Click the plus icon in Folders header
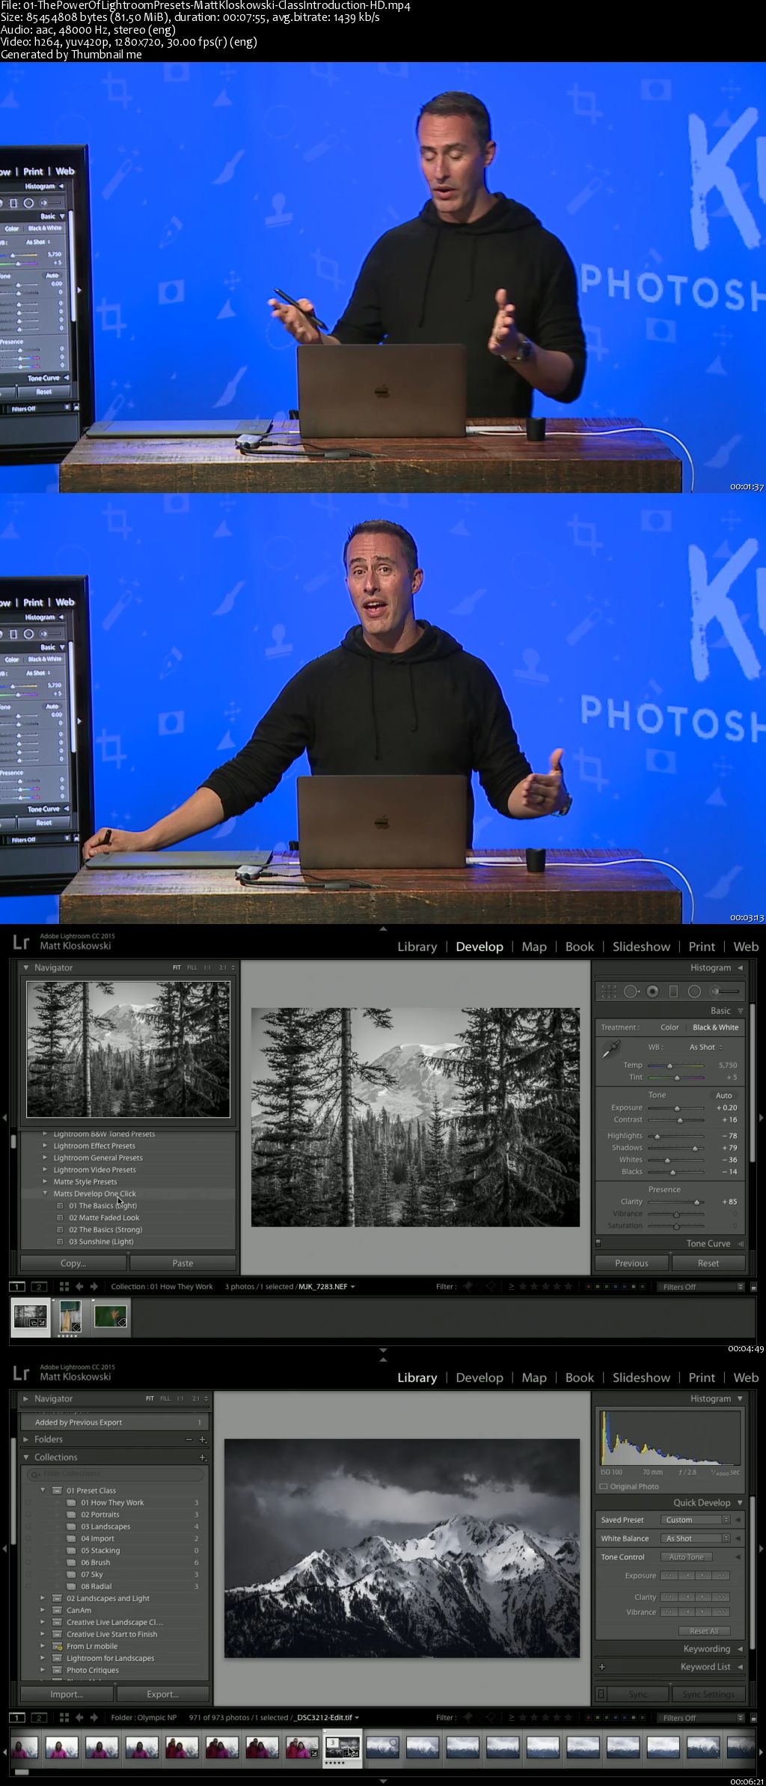This screenshot has height=1786, width=766. click(202, 1439)
